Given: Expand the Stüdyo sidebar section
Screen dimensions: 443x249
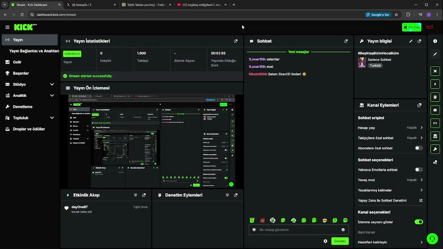Looking at the screenshot, I should [x=52, y=84].
